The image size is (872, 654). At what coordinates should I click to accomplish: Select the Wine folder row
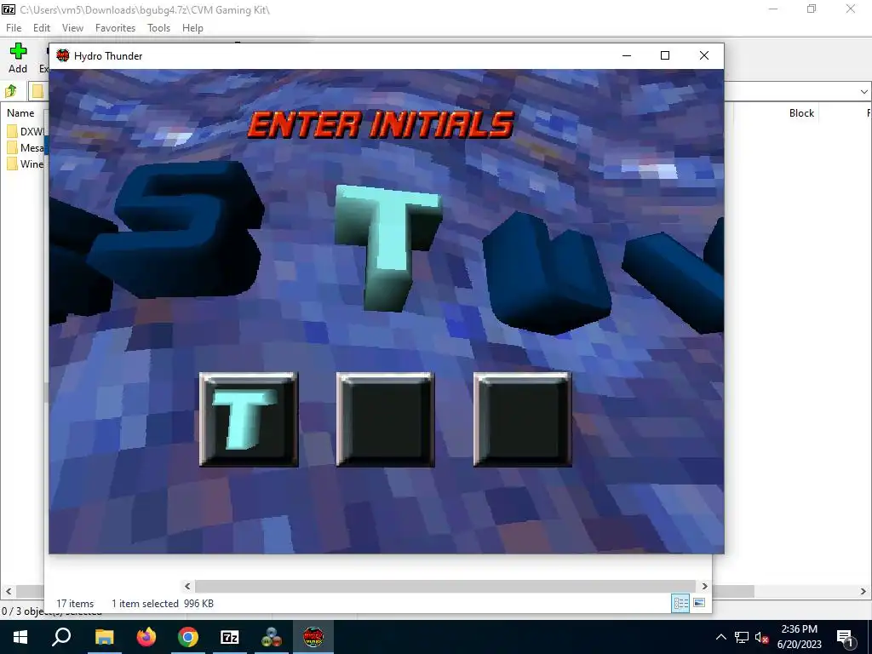[26, 164]
